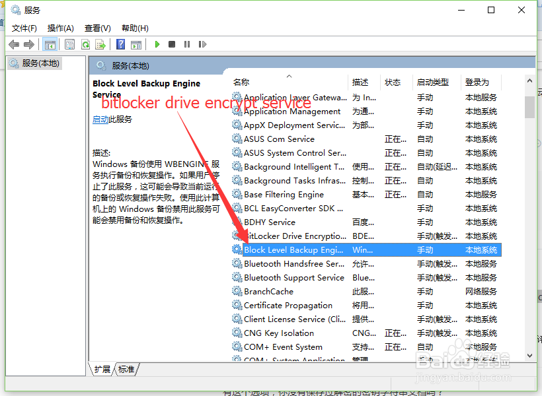
Task: Click the 服务 title bar gear icon
Action: [x=16, y=10]
